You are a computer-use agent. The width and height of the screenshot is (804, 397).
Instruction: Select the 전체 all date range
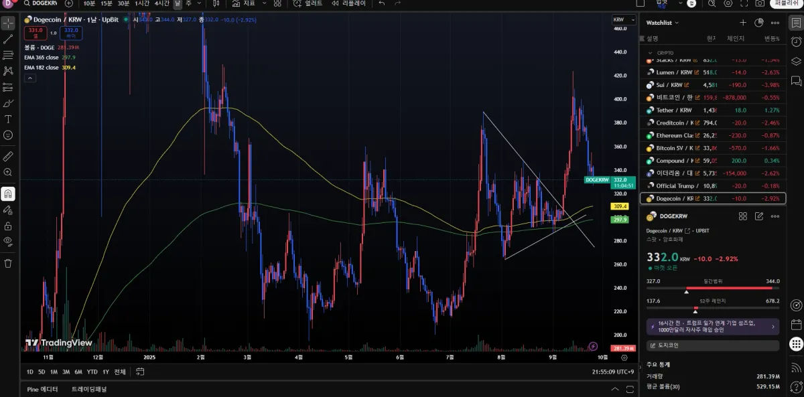coord(120,372)
